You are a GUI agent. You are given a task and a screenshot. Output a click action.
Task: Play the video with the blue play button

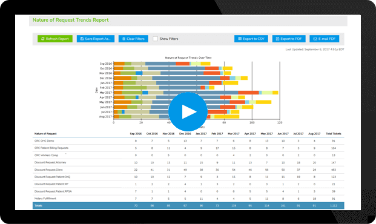tap(188, 112)
